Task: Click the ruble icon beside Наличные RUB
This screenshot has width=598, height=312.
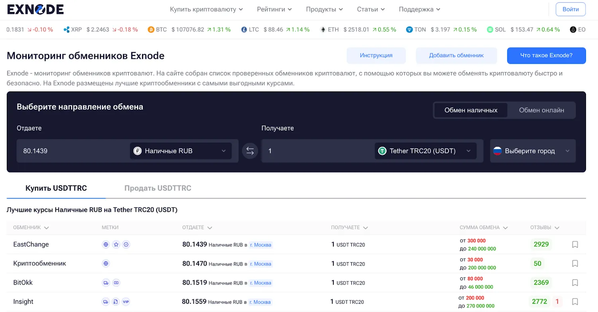Action: (x=138, y=151)
